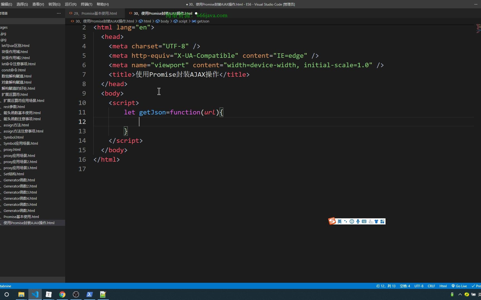The width and height of the screenshot is (481, 300).
Task: Switch to 29、Promise基本使用.html tab
Action: pos(95,13)
